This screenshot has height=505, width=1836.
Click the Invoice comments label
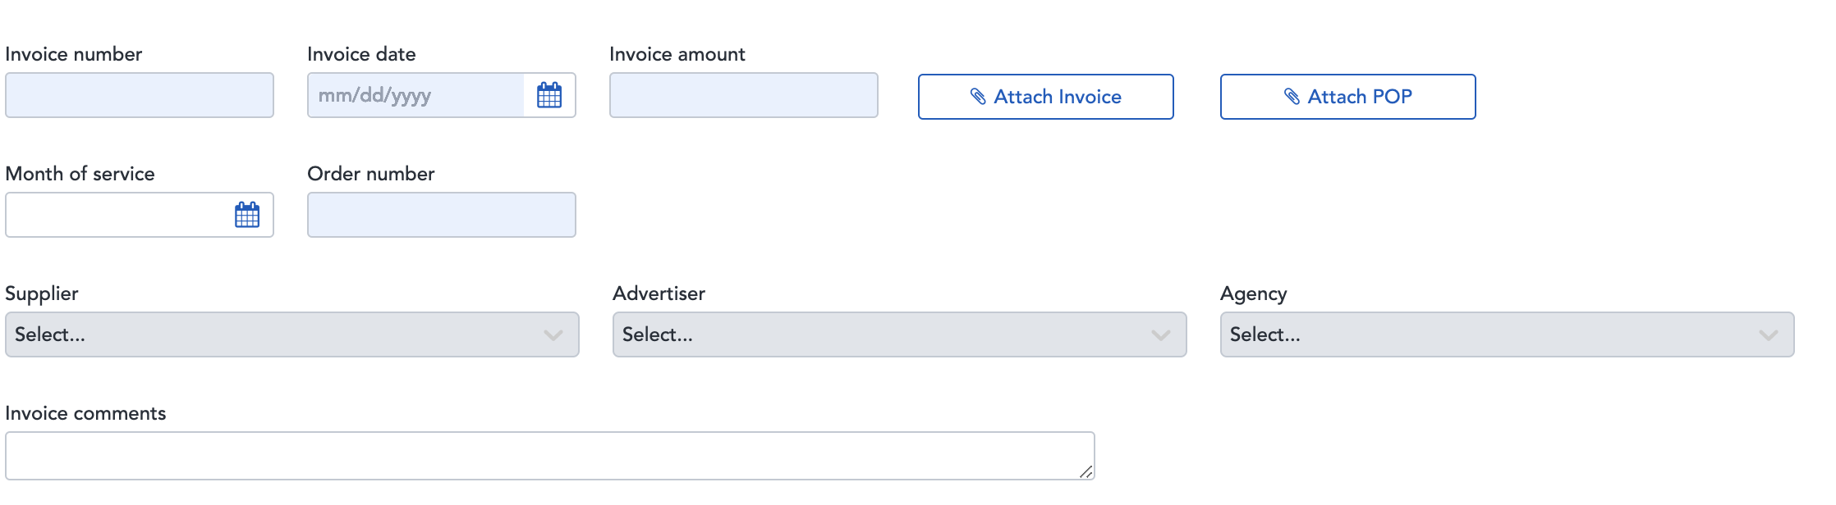point(85,413)
